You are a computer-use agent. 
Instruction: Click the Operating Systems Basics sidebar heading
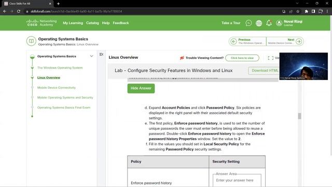[x=57, y=56]
